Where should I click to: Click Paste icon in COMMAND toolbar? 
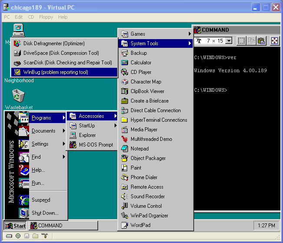click(x=261, y=41)
